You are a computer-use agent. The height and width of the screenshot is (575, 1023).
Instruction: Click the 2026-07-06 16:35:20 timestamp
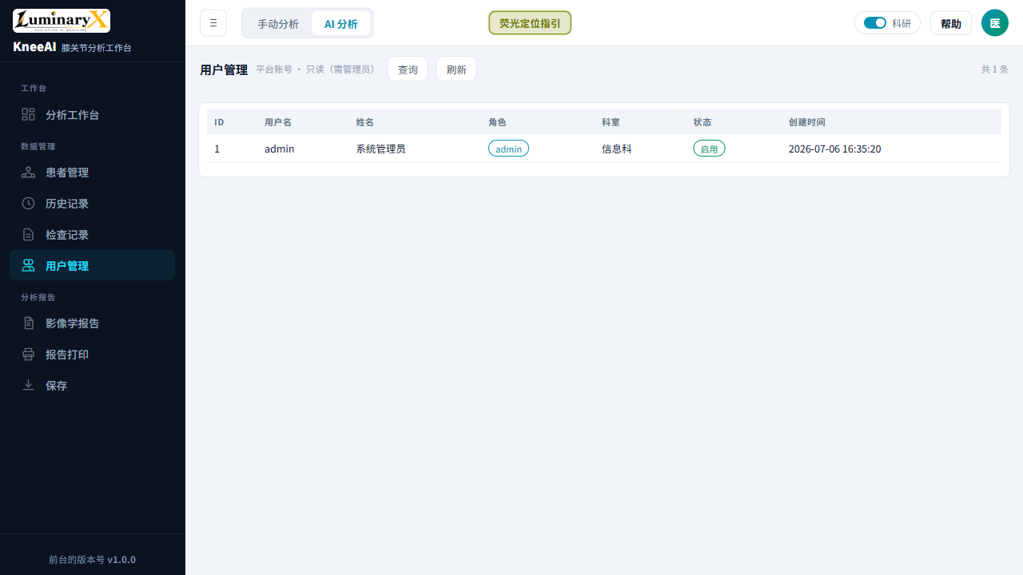[x=834, y=149]
